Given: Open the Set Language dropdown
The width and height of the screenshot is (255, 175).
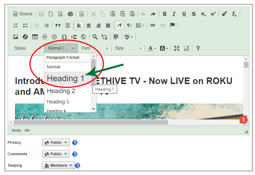Looking at the screenshot, I should click(x=140, y=25).
